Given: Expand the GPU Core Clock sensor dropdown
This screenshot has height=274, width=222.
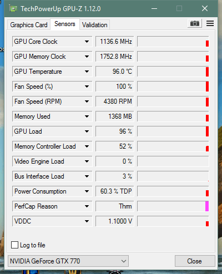Looking at the screenshot, I should tap(87, 42).
